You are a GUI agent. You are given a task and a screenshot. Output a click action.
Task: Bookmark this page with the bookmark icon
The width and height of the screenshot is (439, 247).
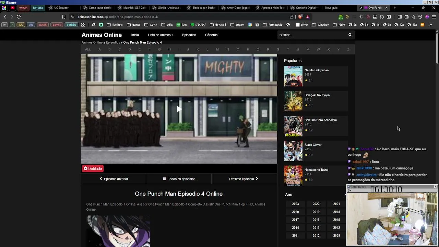click(x=63, y=17)
